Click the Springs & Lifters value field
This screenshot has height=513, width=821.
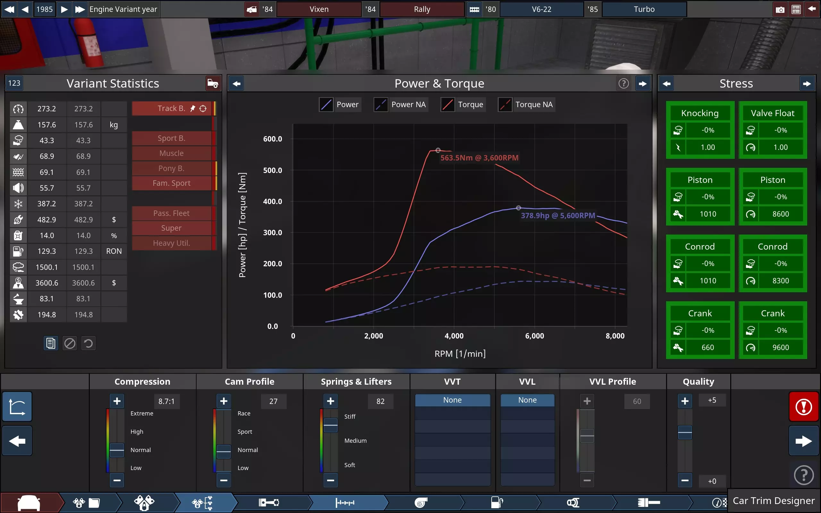click(380, 401)
